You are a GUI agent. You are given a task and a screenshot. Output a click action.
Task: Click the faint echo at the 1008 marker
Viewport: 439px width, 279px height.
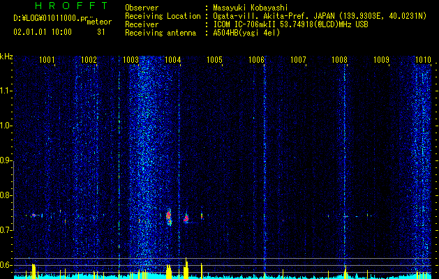(346, 216)
